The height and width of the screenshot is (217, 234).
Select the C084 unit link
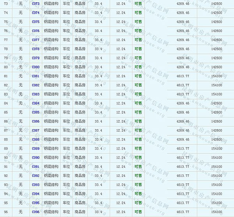(35, 103)
